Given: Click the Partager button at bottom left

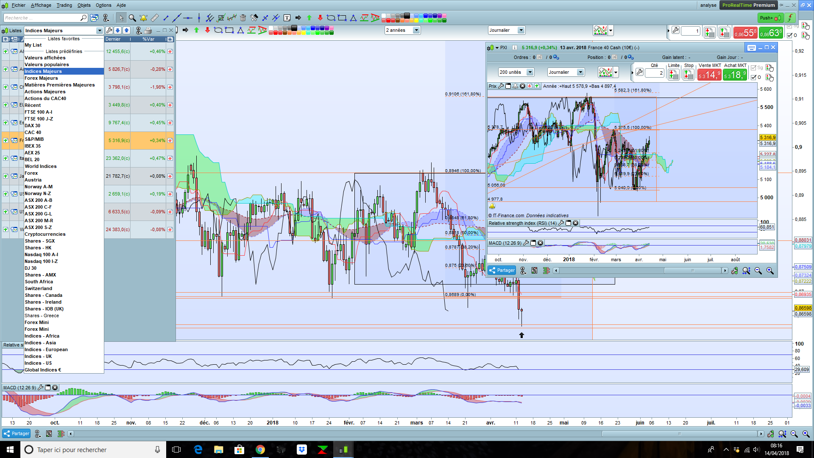Looking at the screenshot, I should [16, 433].
